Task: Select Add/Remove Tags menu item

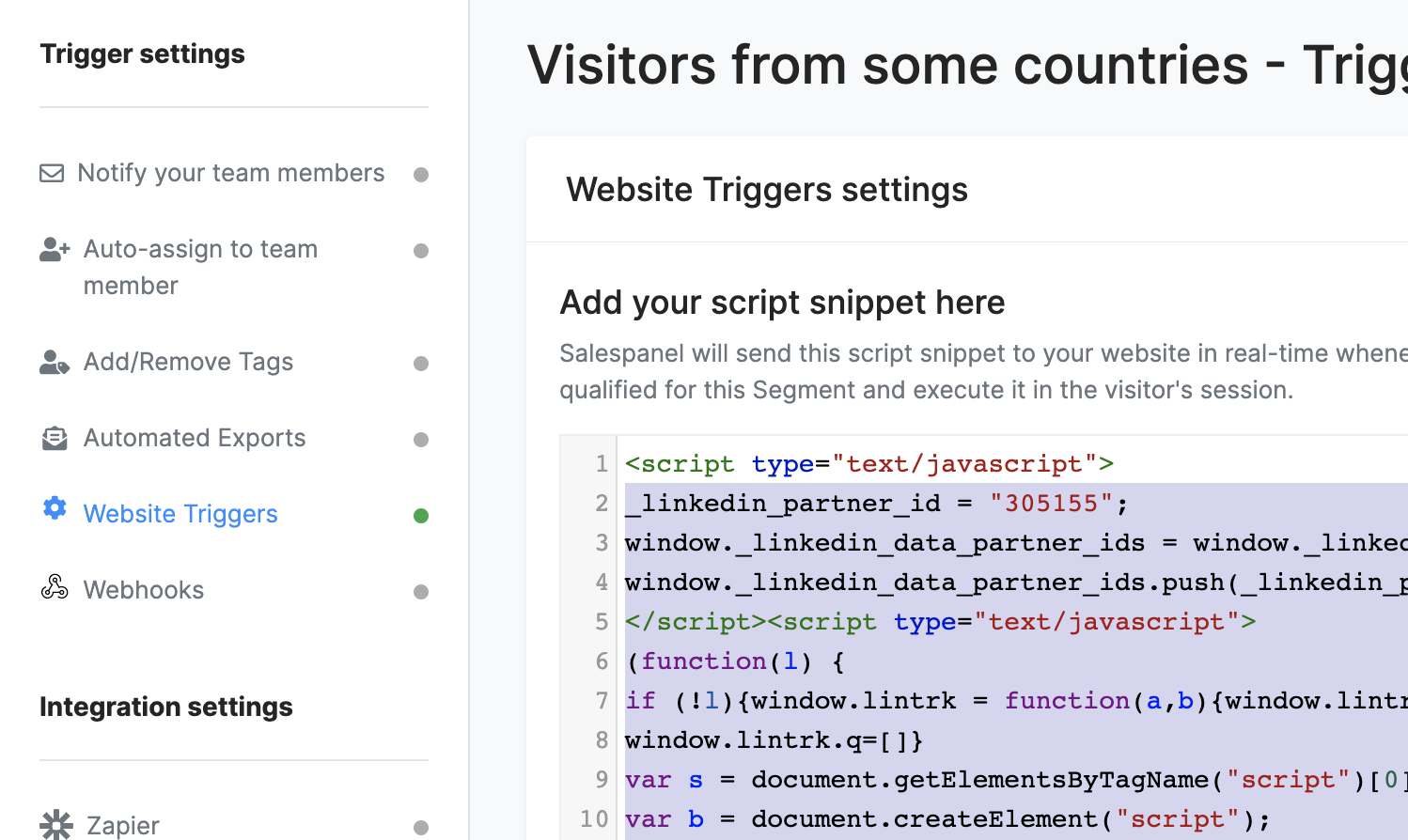Action: tap(188, 362)
